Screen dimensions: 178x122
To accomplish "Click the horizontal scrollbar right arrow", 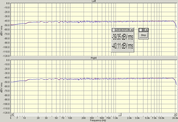I will point(175,114).
